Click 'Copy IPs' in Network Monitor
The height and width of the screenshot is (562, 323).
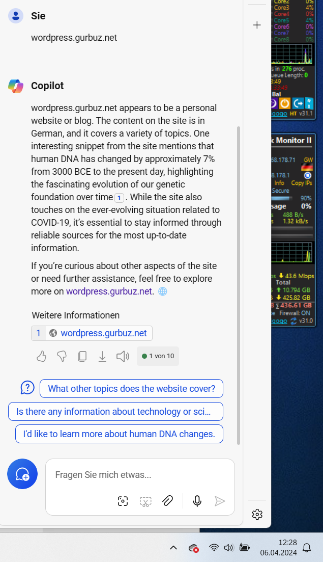coord(302,183)
